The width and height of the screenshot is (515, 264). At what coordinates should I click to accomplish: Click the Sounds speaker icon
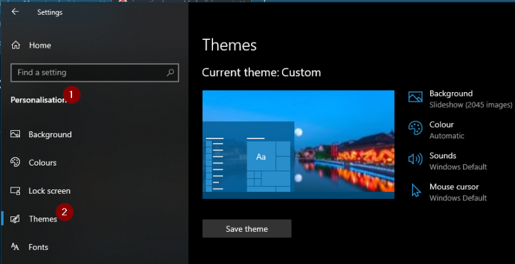click(x=415, y=160)
